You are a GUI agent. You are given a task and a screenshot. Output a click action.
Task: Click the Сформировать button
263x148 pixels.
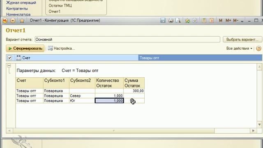25,49
